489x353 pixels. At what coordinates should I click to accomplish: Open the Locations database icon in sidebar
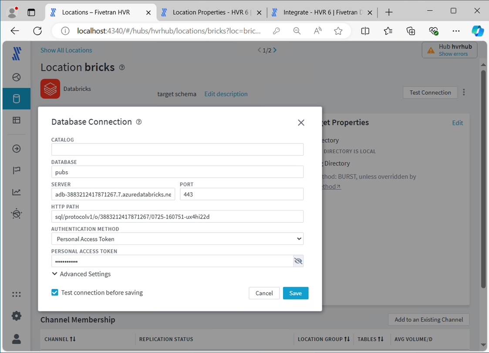(x=17, y=98)
